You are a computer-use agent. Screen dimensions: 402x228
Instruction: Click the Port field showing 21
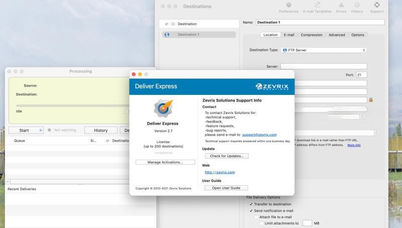tap(361, 75)
